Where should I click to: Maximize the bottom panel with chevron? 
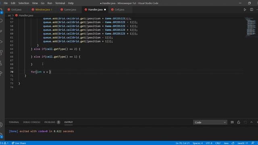tap(252, 122)
